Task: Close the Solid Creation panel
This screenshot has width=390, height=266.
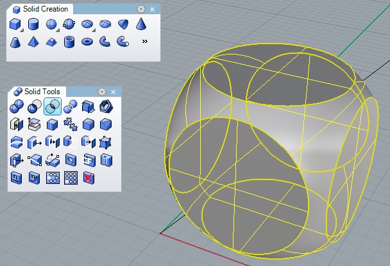Action: [x=153, y=10]
